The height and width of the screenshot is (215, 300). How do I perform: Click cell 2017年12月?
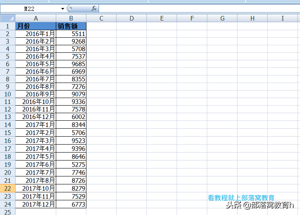36,204
